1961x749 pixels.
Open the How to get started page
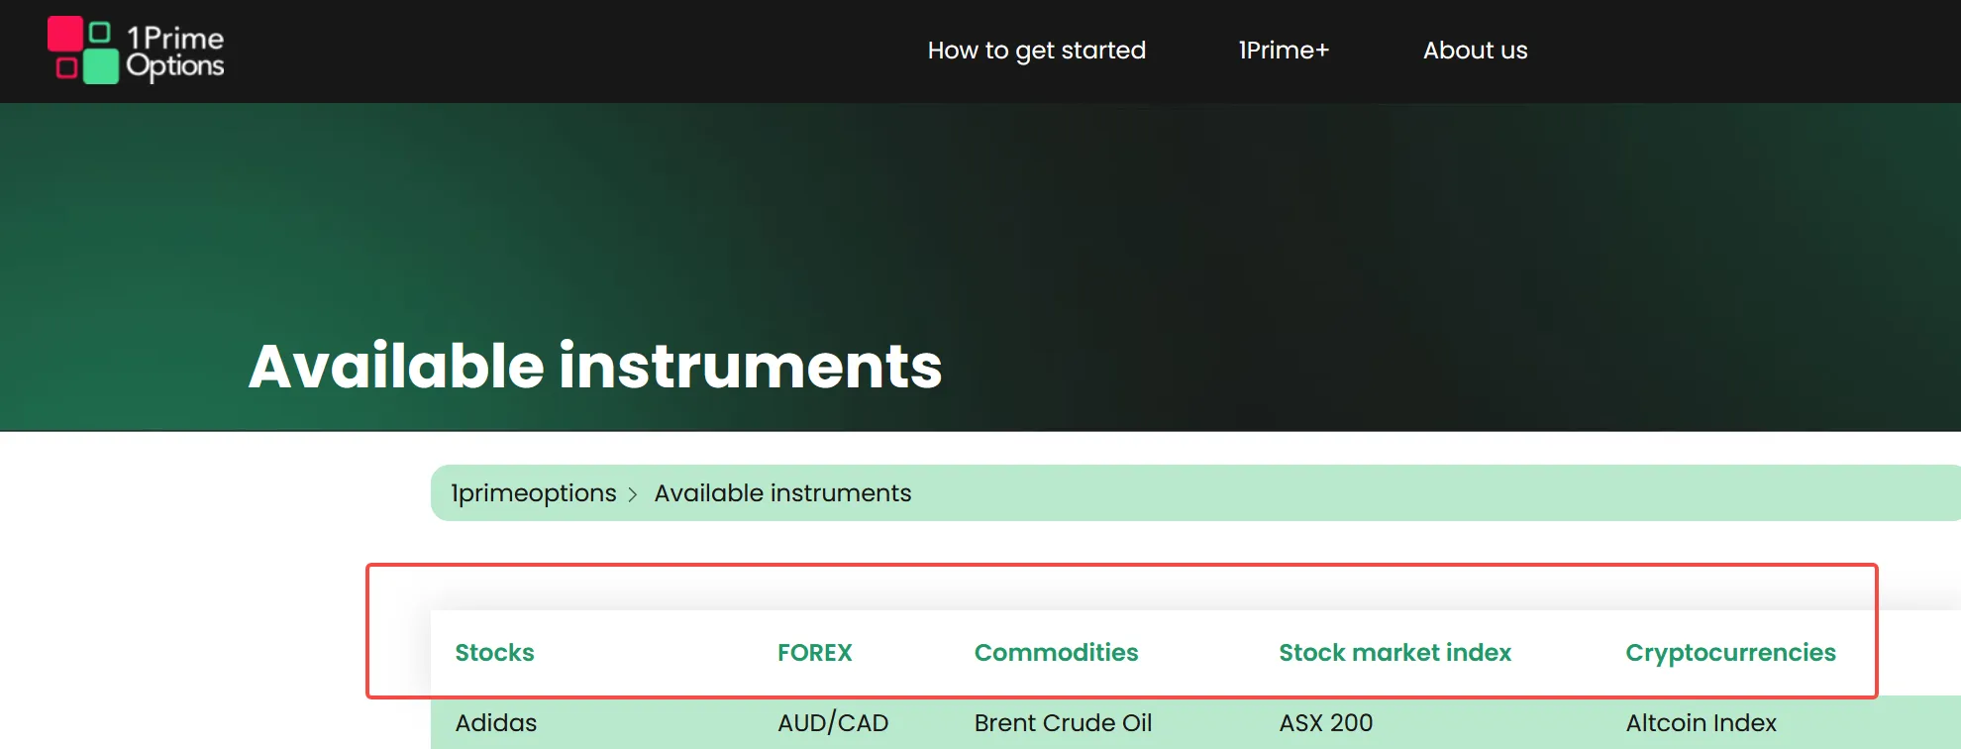coord(1036,51)
